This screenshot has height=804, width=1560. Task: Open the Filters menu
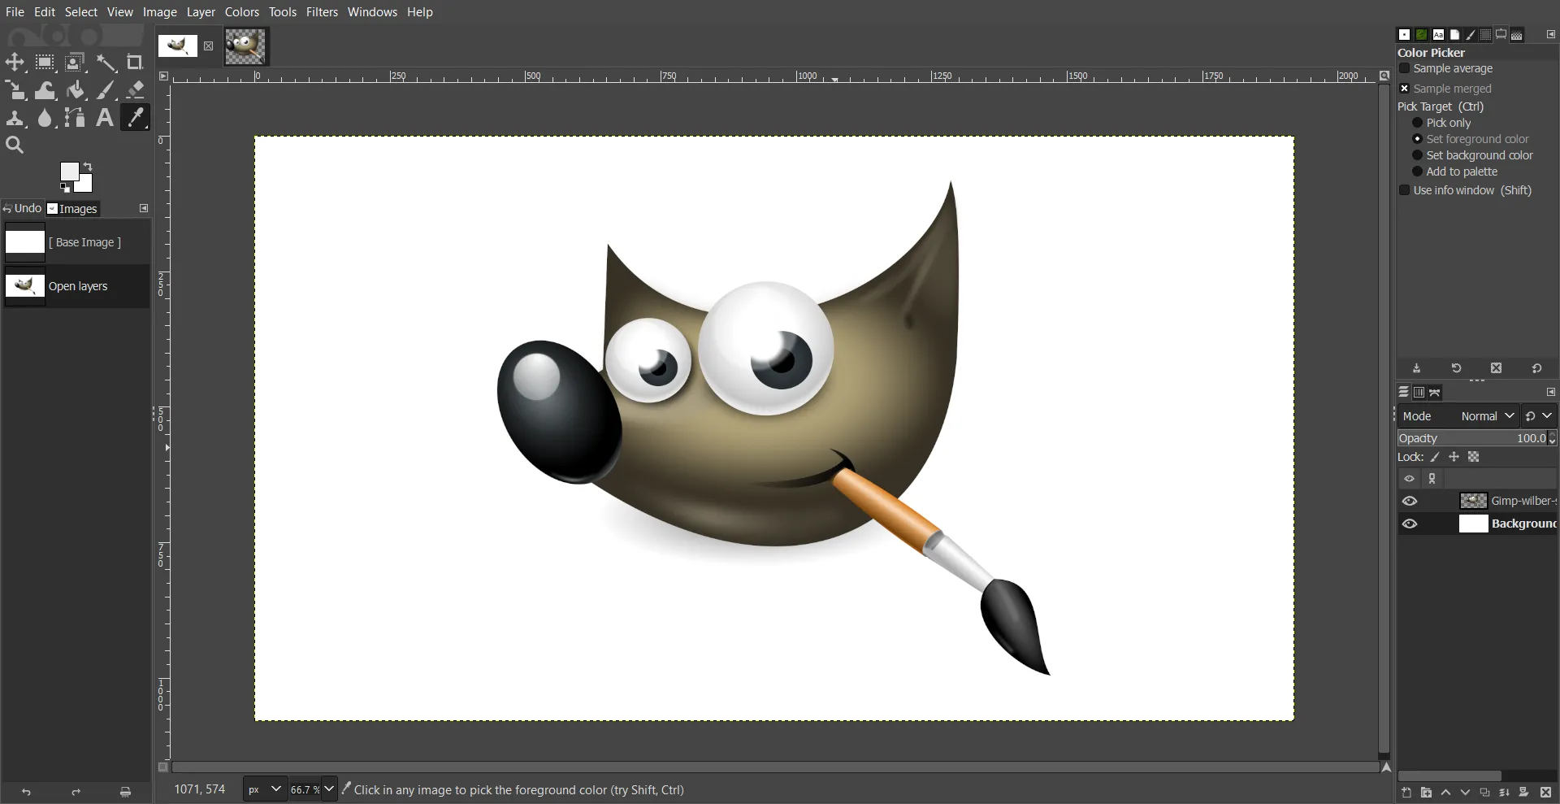(x=322, y=11)
